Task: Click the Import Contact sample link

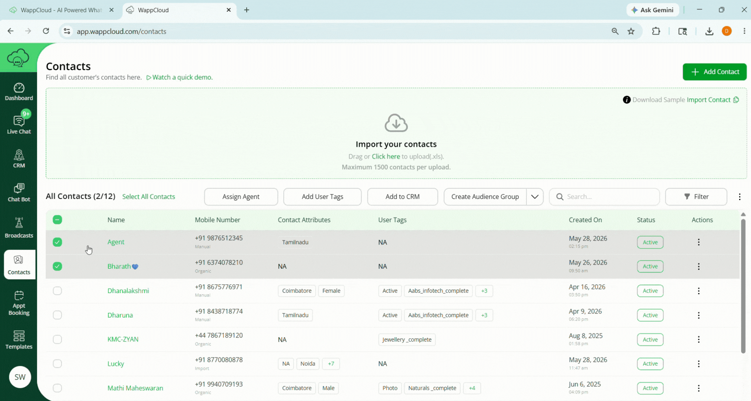Action: tap(708, 100)
